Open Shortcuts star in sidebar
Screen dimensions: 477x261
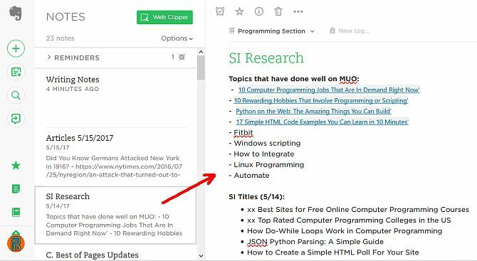(16, 166)
